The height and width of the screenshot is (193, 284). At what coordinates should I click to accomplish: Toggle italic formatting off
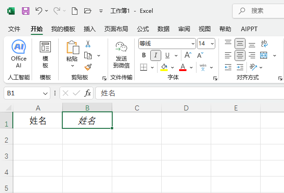156,55
